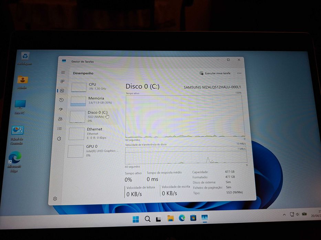The image size is (321, 240).
Task: Open Edge from the taskbar
Action: 182,218
